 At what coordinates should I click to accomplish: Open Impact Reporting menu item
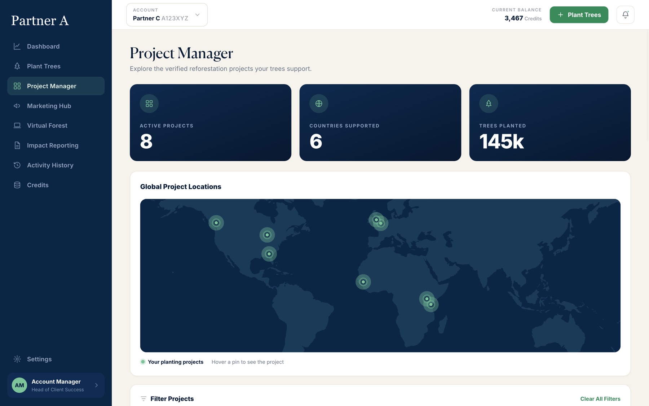click(56, 145)
